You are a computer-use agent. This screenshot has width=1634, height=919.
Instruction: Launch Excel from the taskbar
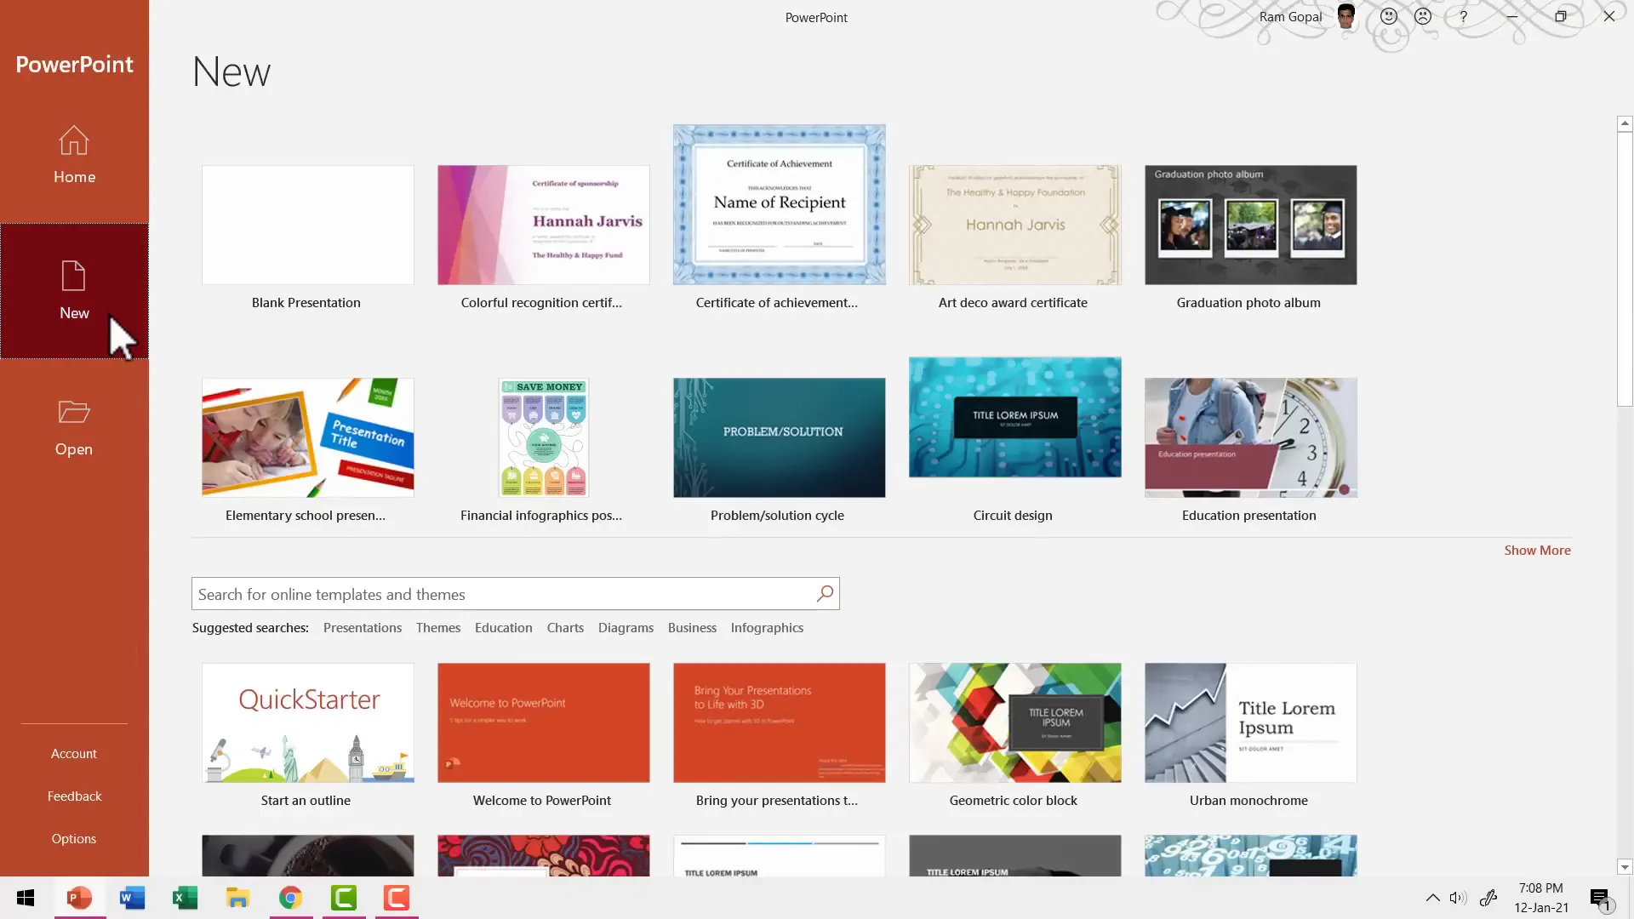pos(185,898)
